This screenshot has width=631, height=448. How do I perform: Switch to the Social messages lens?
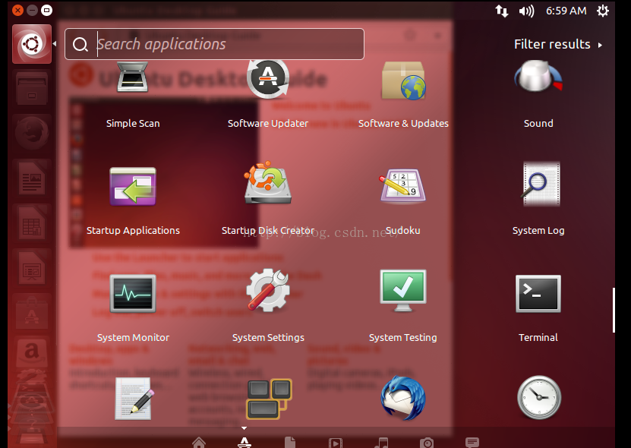pos(472,443)
